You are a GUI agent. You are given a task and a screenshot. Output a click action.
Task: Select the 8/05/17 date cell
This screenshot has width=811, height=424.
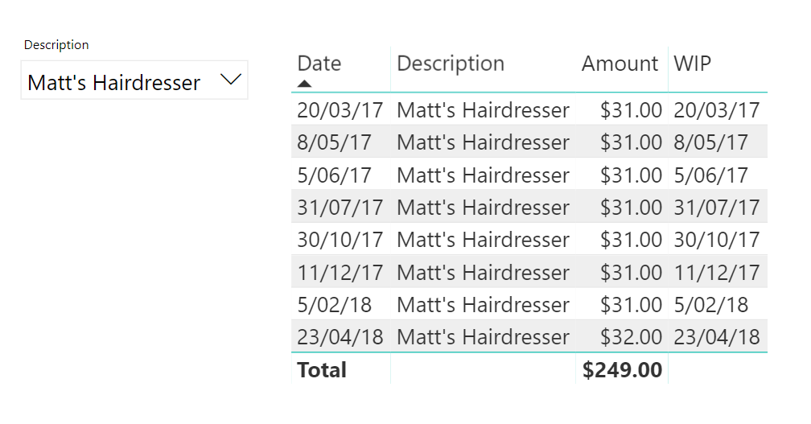pyautogui.click(x=334, y=142)
